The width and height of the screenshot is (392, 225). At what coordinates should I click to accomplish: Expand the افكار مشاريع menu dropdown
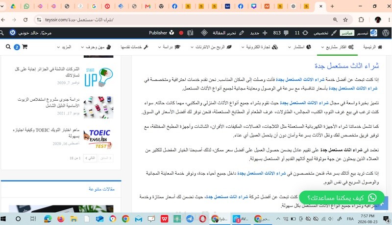click(x=337, y=47)
